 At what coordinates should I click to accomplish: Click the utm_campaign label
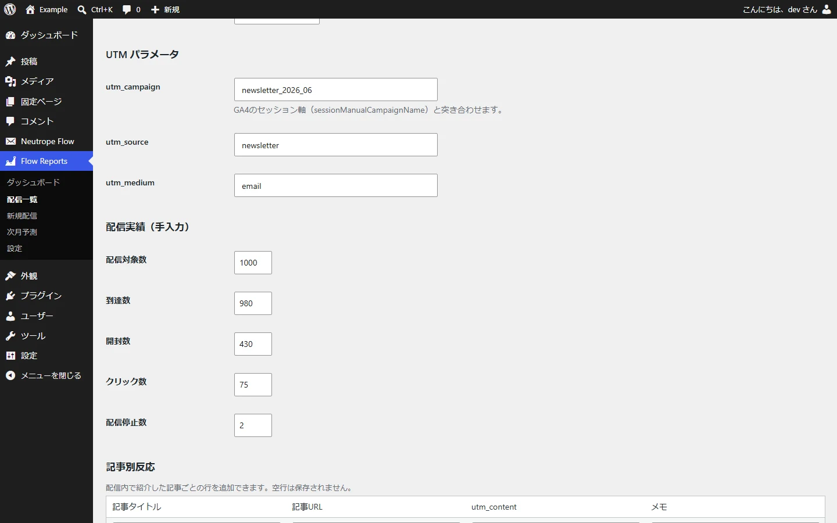(x=133, y=87)
